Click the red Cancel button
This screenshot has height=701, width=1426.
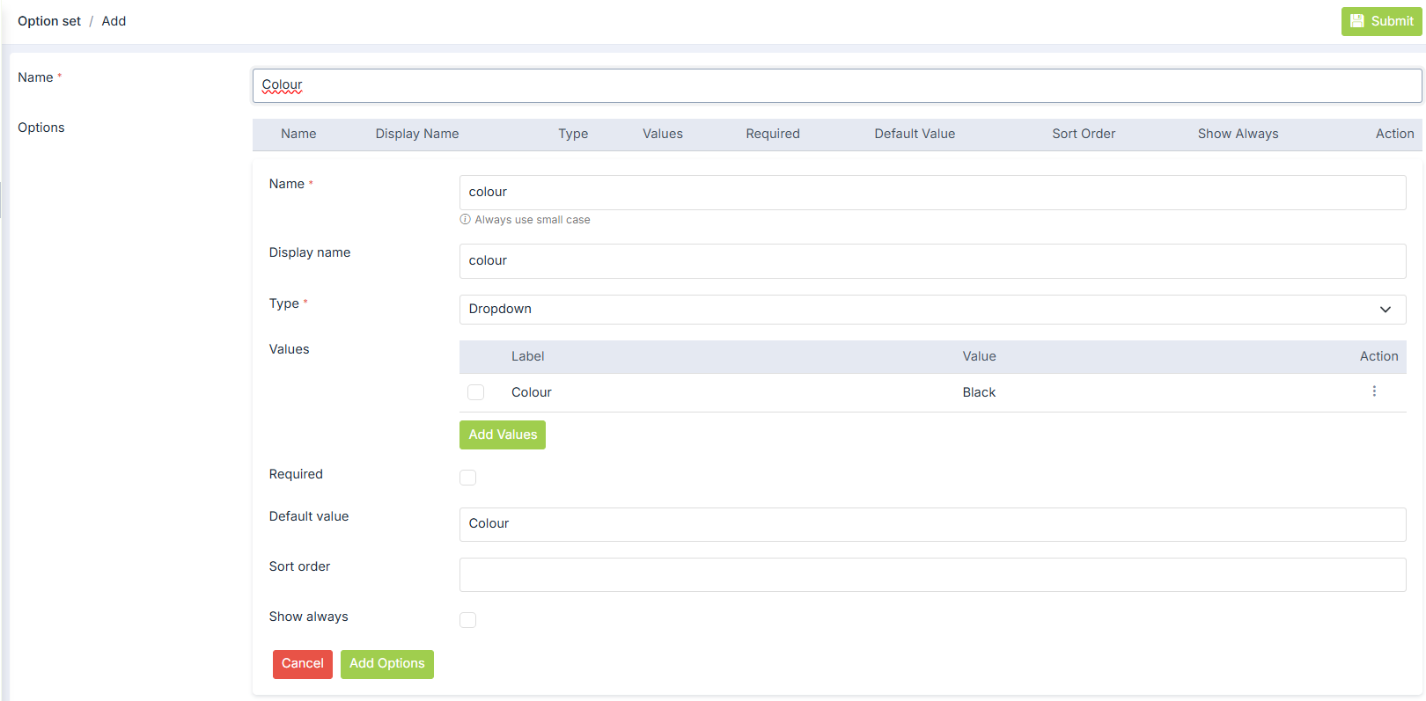pos(302,664)
